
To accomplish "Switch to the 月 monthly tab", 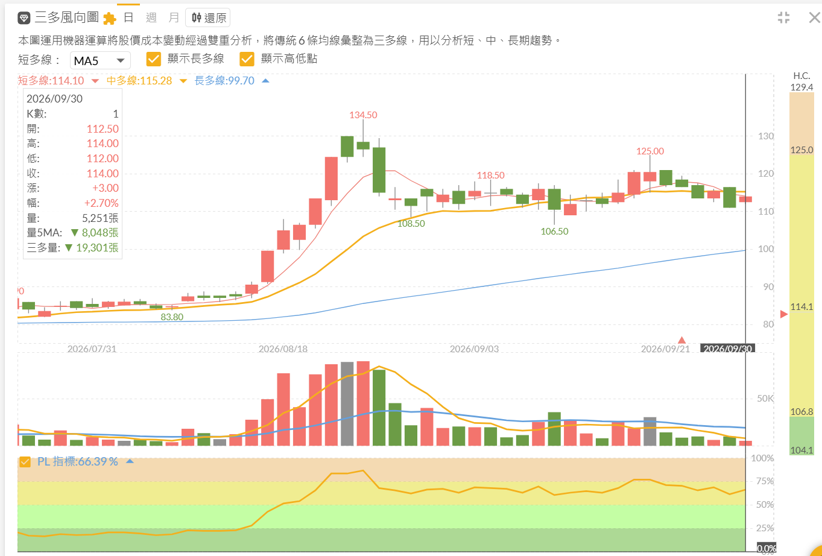I will coord(174,18).
